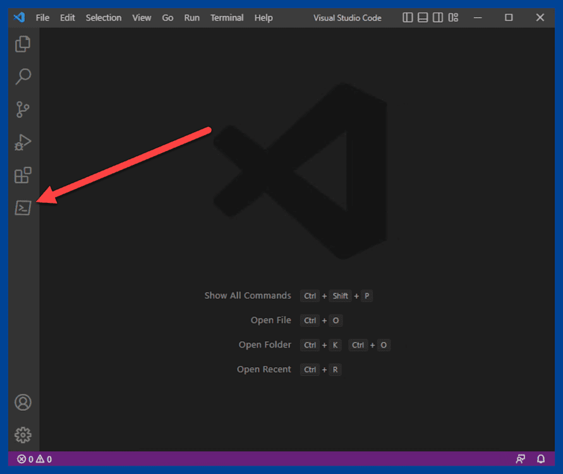Screen dimensions: 563x474
Task: Click the Open Folder label
Action: 265,344
